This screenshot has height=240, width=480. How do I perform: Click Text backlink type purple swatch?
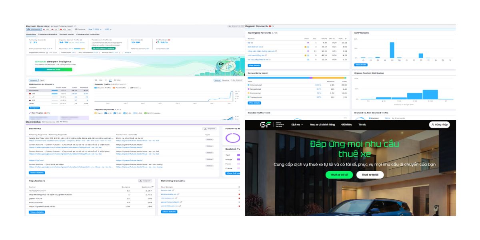pyautogui.click(x=238, y=155)
